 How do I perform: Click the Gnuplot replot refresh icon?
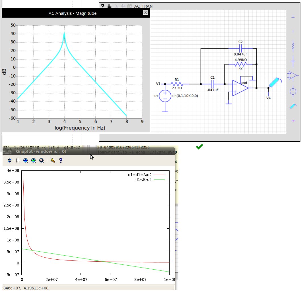tap(10, 160)
